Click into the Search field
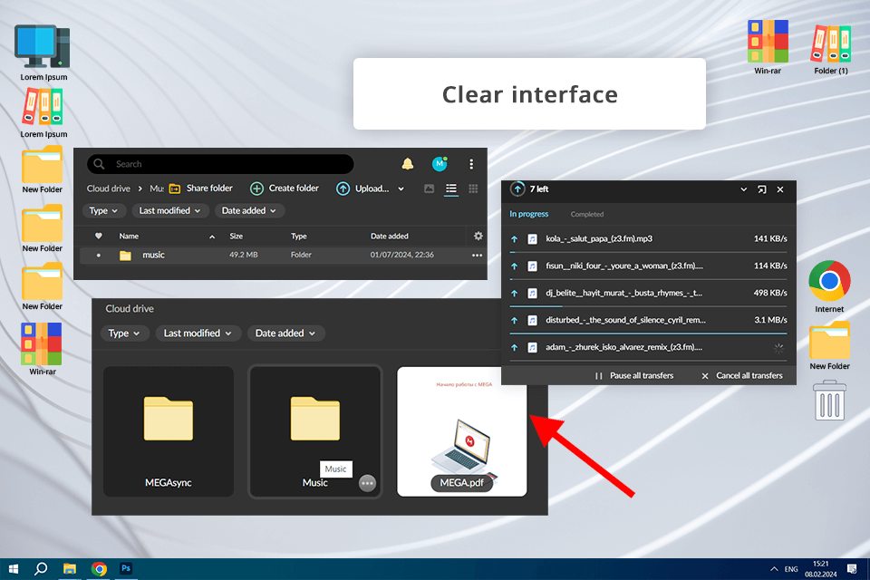Screen dimensions: 870x580 click(220, 164)
